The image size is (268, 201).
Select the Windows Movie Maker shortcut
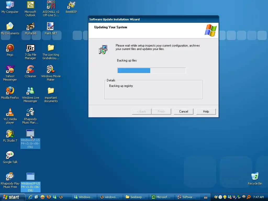pyautogui.click(x=51, y=73)
